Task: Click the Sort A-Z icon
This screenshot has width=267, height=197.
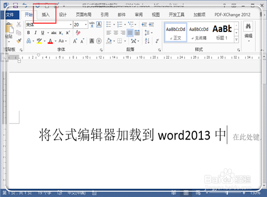Action: 147,41
